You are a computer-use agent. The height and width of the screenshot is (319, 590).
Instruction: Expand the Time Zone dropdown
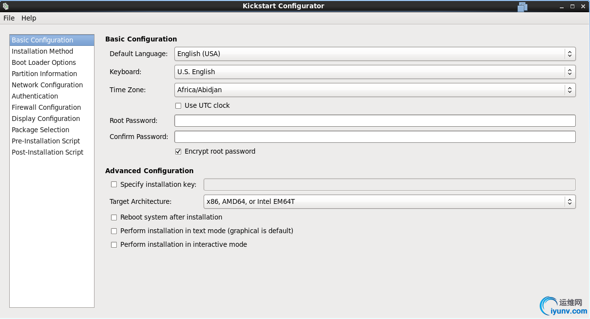click(x=375, y=90)
